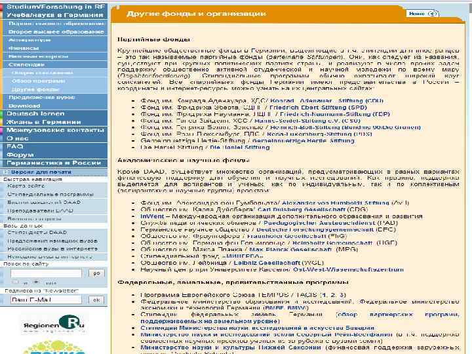Open the Regionen.Ru logo banner
Screen dimensions: 472x354
(x=54, y=324)
